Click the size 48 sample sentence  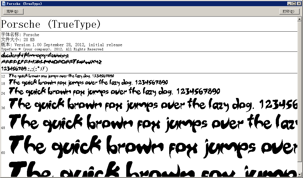153,123
